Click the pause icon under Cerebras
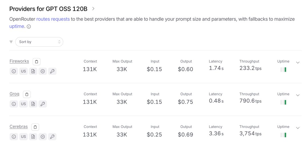The image size is (308, 144). coord(42,137)
